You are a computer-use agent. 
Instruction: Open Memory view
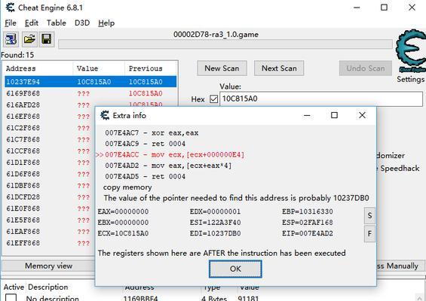tap(48, 266)
